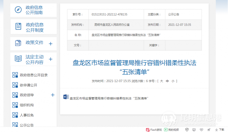Open 下载 downloads in the status bar
Viewport: 228px width, 132px height.
(219, 130)
